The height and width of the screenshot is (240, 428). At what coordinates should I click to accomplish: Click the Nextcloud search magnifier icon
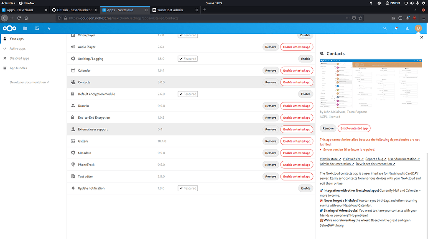pyautogui.click(x=385, y=28)
